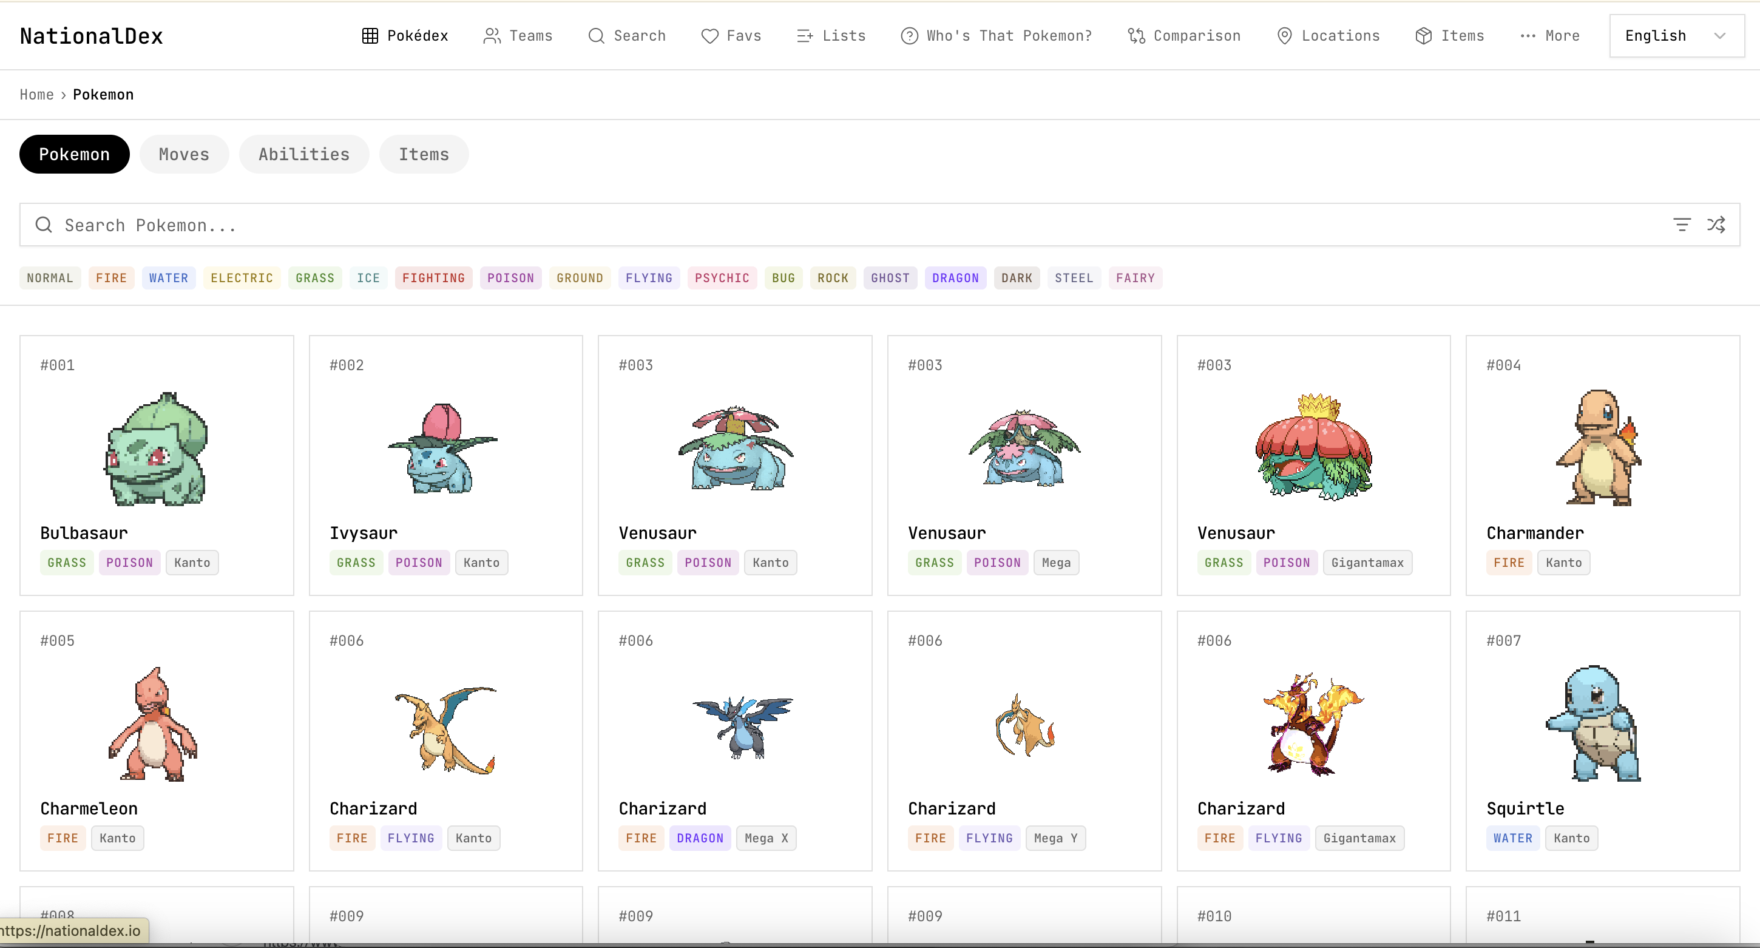The height and width of the screenshot is (948, 1760).
Task: Click the Who's That Pokemon question icon
Action: click(909, 36)
